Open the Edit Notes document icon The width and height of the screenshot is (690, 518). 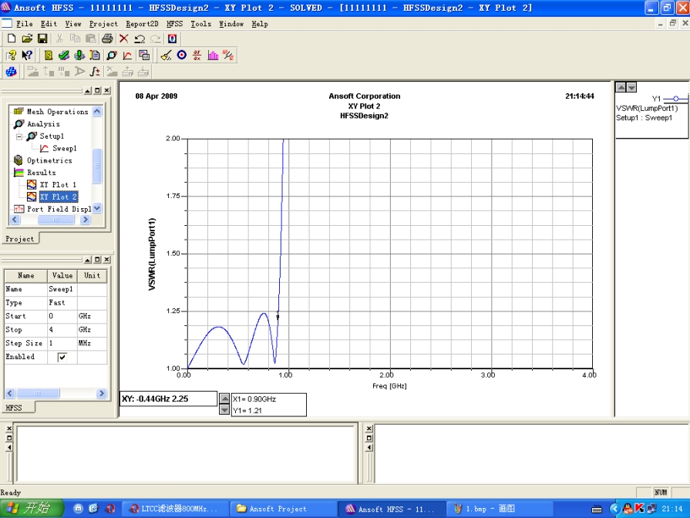coord(95,55)
